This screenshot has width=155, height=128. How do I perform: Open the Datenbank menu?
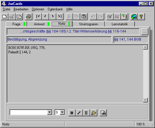tap(55, 9)
